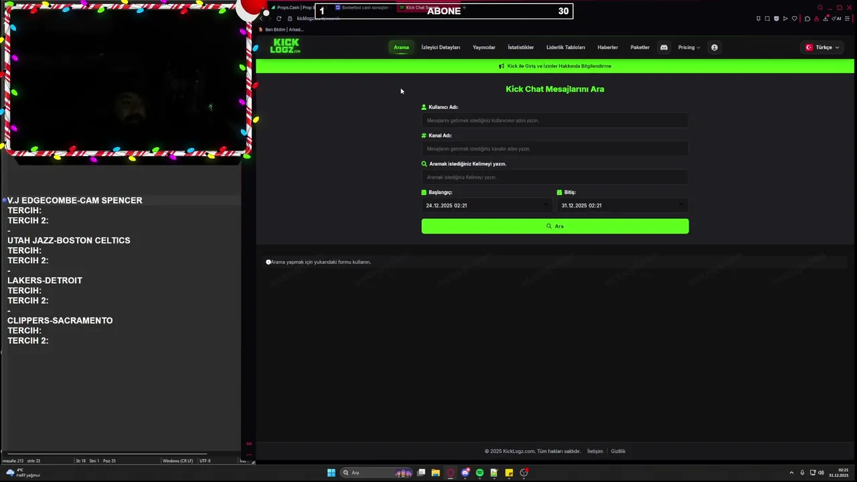Open Windows Start menu
The width and height of the screenshot is (857, 482).
click(331, 473)
